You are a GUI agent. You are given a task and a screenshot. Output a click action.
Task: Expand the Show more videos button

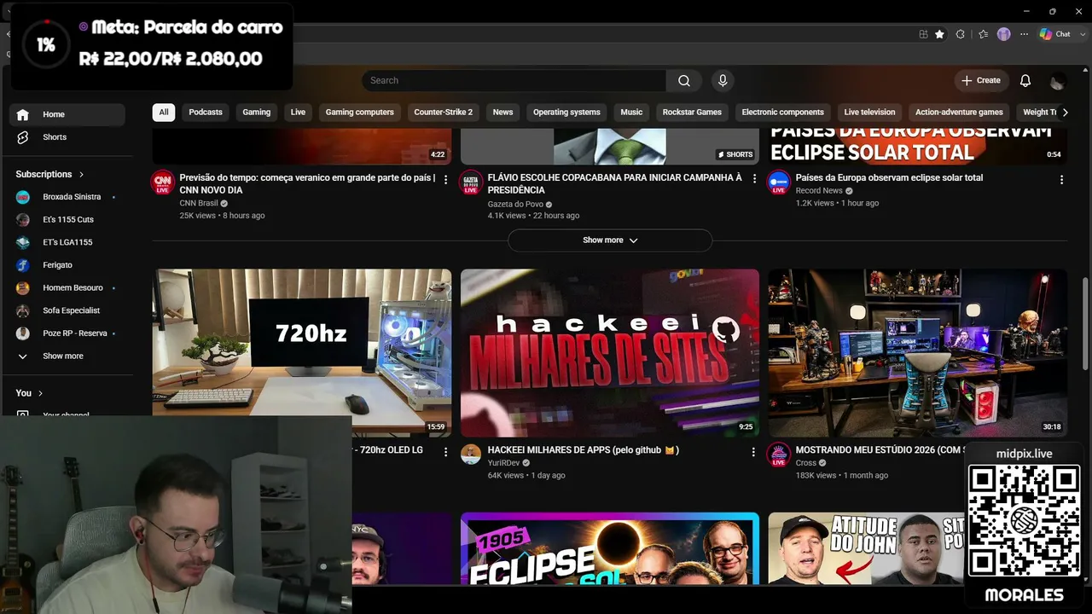[x=610, y=240]
